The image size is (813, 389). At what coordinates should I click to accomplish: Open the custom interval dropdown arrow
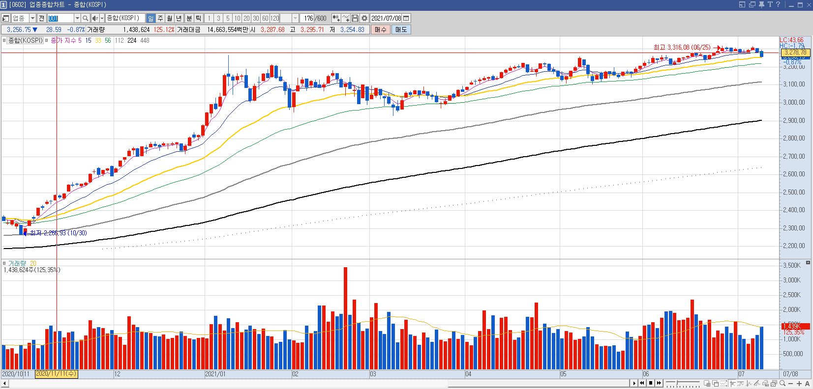coord(295,18)
